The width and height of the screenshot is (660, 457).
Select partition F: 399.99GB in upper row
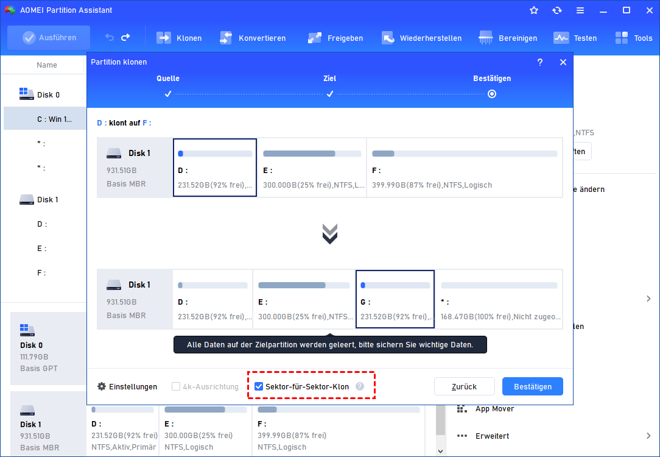465,168
